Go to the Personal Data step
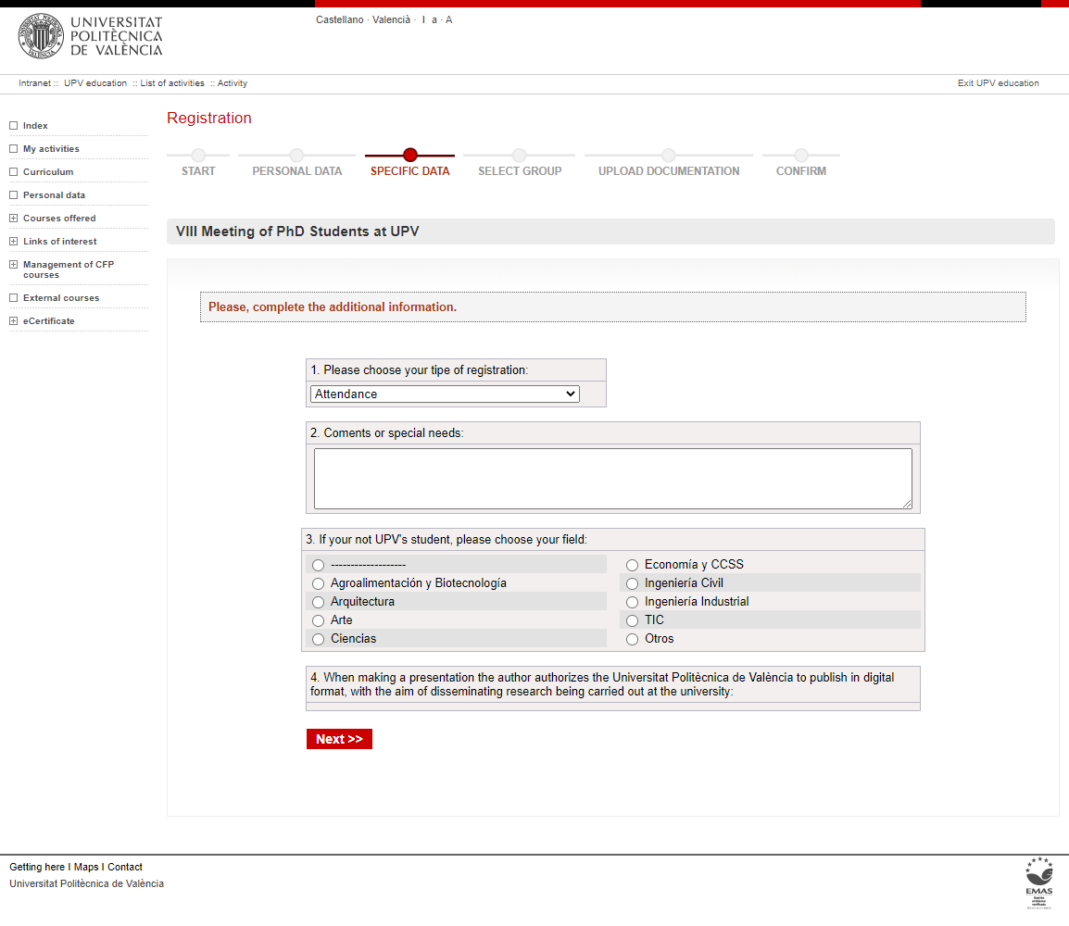The width and height of the screenshot is (1069, 926). (x=296, y=170)
